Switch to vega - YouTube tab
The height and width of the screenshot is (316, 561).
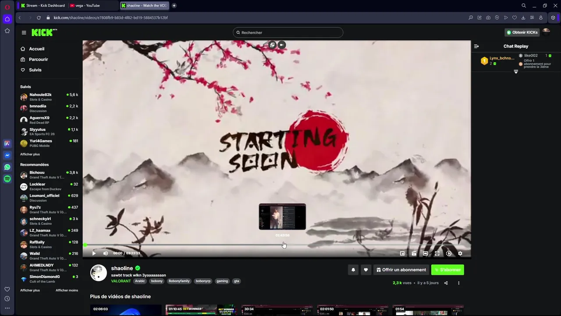92,5
